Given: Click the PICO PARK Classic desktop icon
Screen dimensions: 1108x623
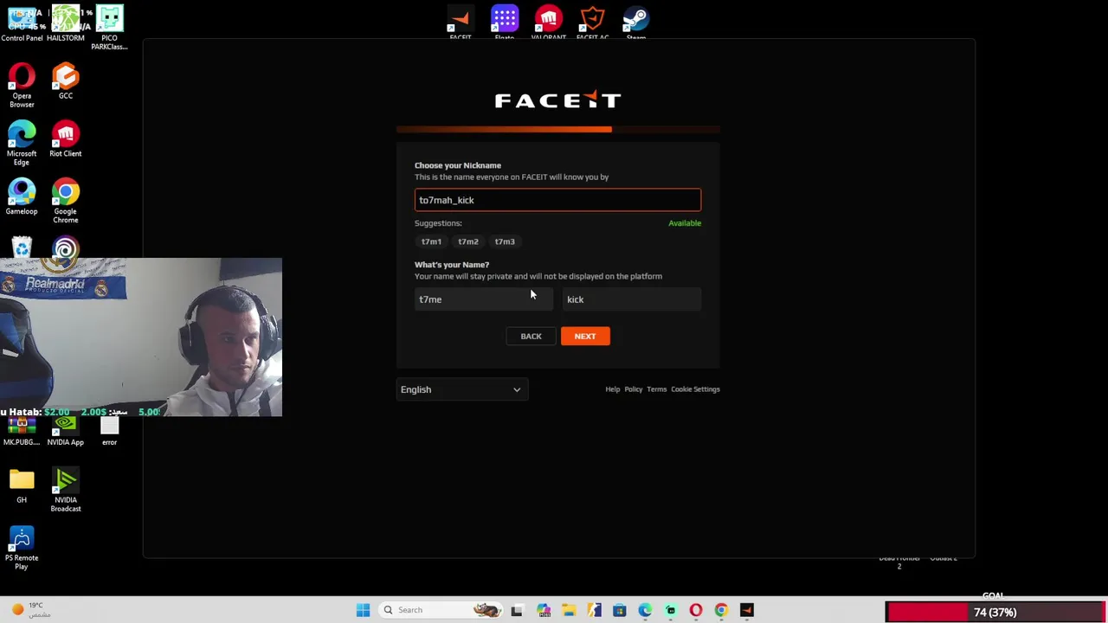Looking at the screenshot, I should pyautogui.click(x=109, y=27).
